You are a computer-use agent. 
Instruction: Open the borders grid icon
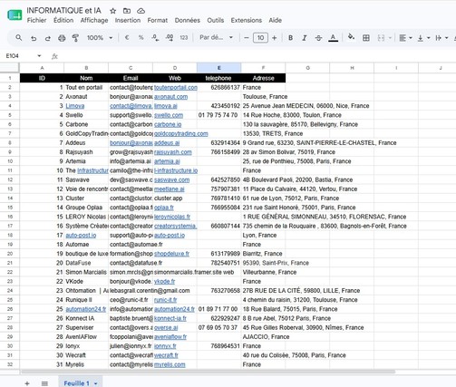pos(366,38)
